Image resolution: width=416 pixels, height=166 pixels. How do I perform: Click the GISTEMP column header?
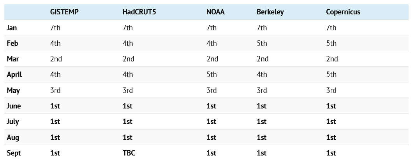64,12
